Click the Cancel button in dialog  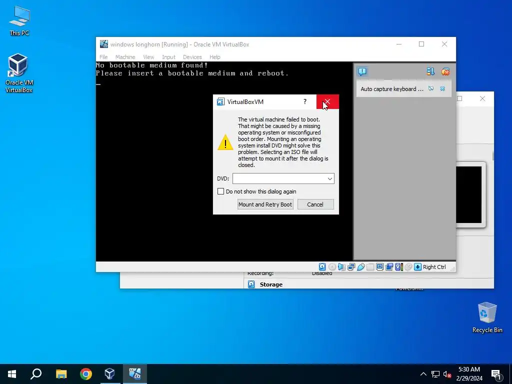pos(315,204)
